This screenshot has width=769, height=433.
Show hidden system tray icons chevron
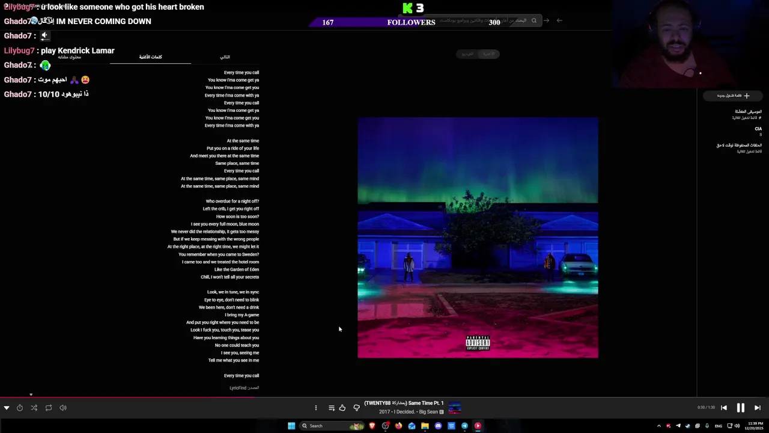(x=658, y=426)
